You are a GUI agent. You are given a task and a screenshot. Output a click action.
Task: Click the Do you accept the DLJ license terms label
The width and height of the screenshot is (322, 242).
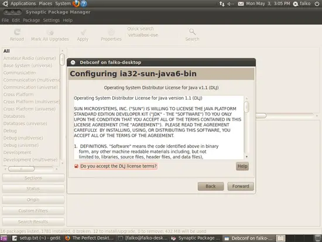pyautogui.click(x=118, y=166)
